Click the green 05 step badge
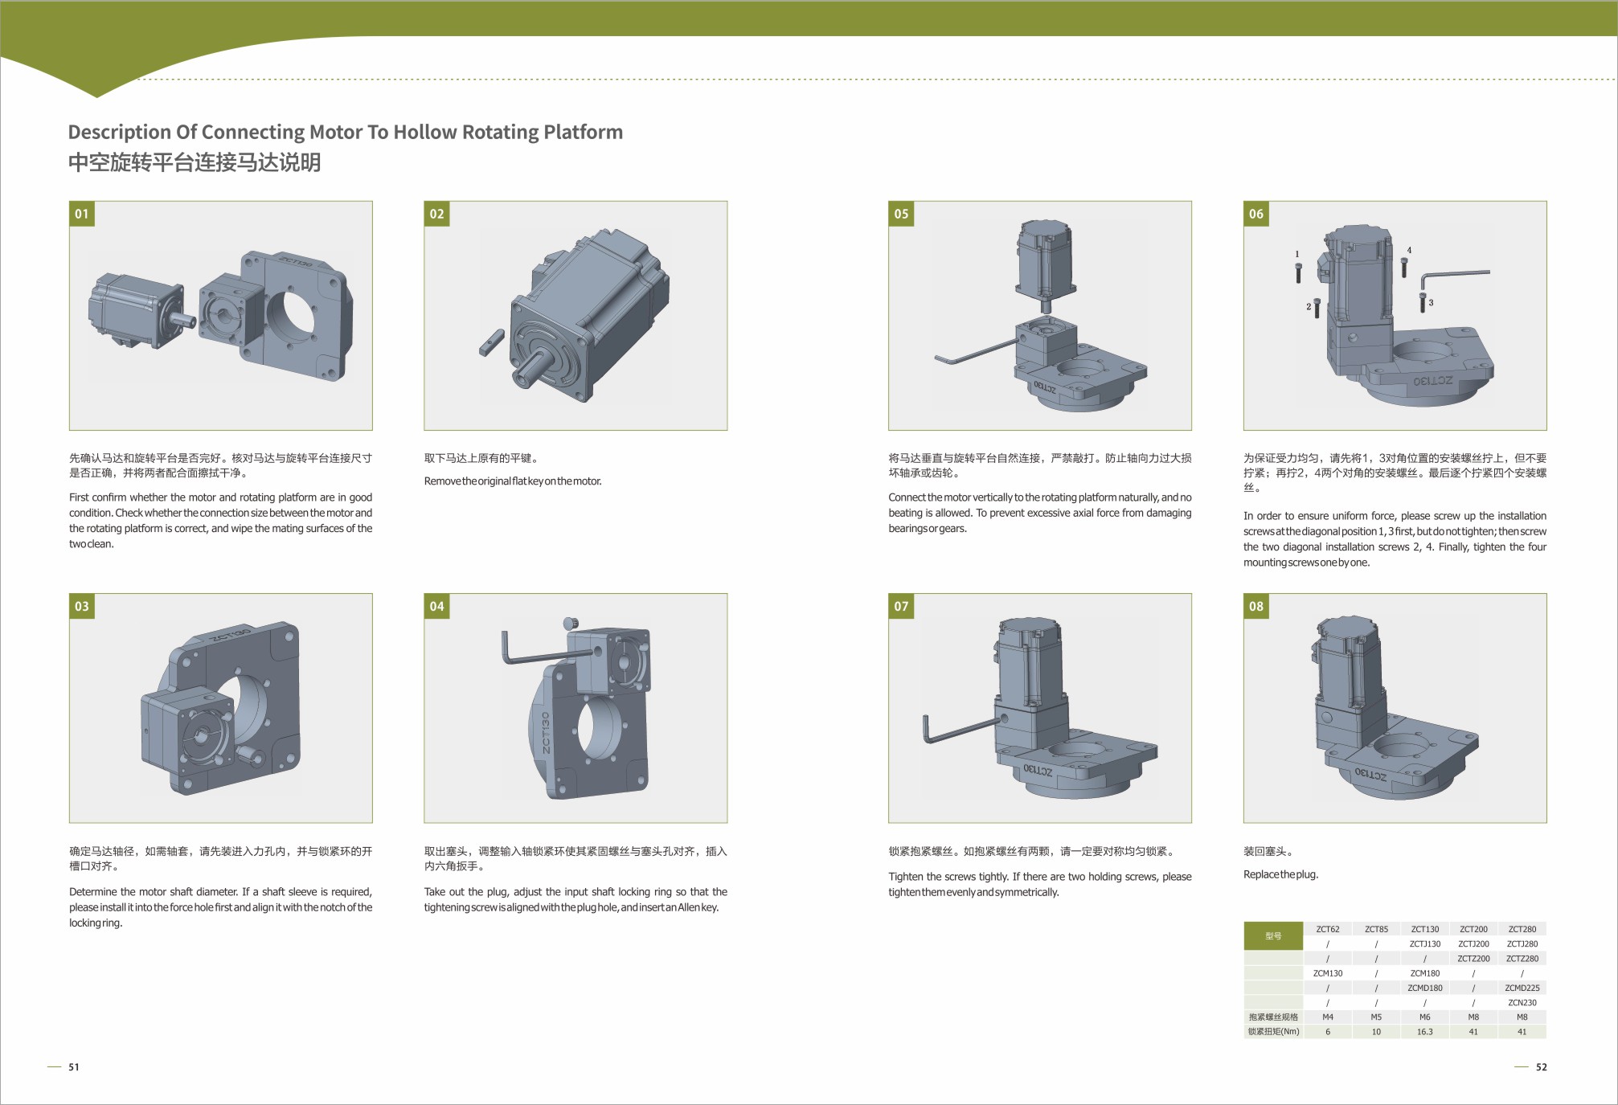Screen dimensions: 1618x1105 (x=901, y=214)
